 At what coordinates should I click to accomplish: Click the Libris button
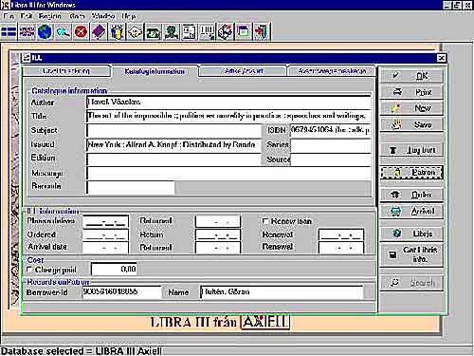(411, 234)
